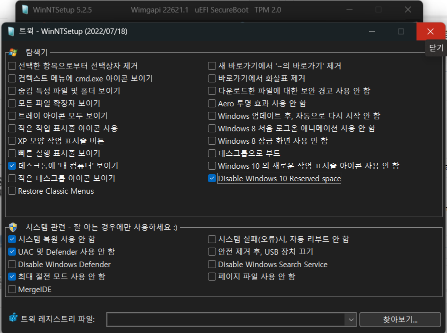Open the tweak registry file dropdown arrow
The height and width of the screenshot is (333, 447).
point(351,320)
